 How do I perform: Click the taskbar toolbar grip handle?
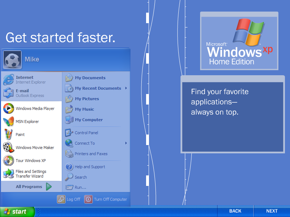click(39, 212)
